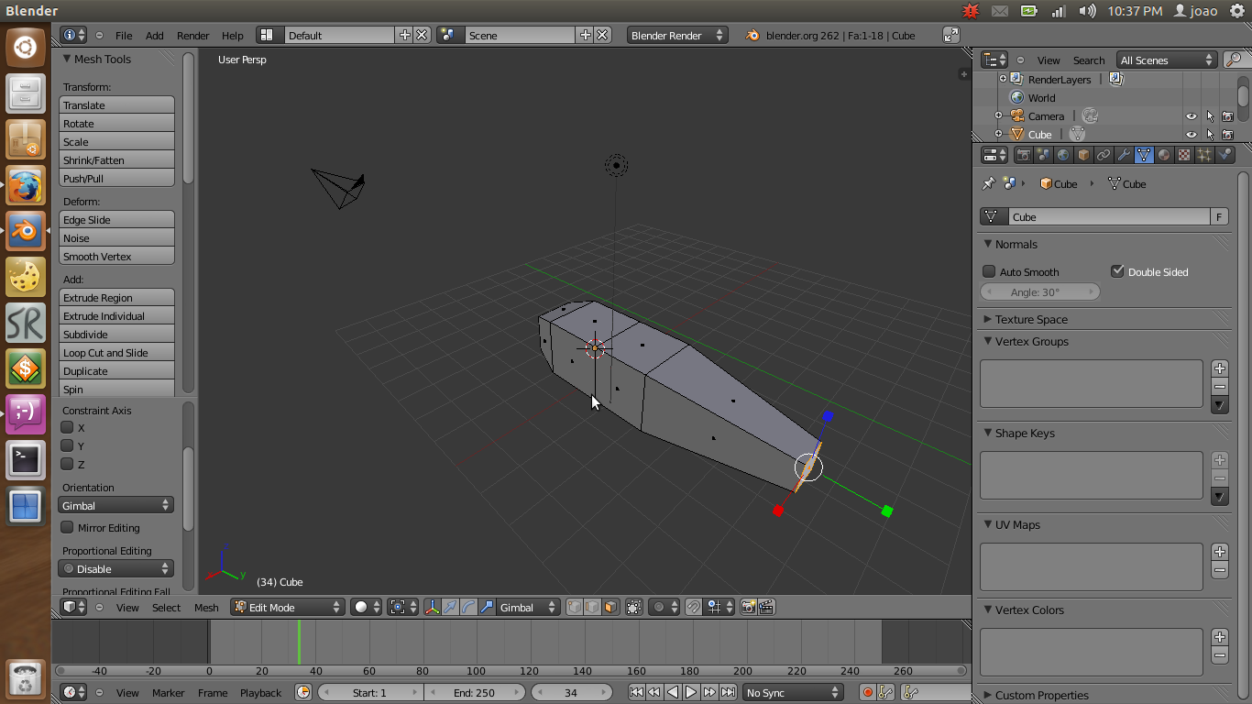Click the red record button in the timeline

click(868, 692)
